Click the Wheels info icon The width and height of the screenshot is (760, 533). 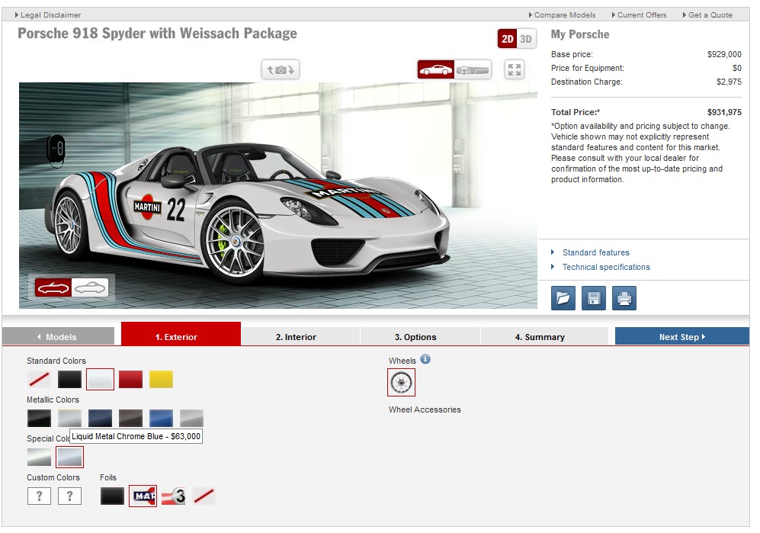coord(425,359)
